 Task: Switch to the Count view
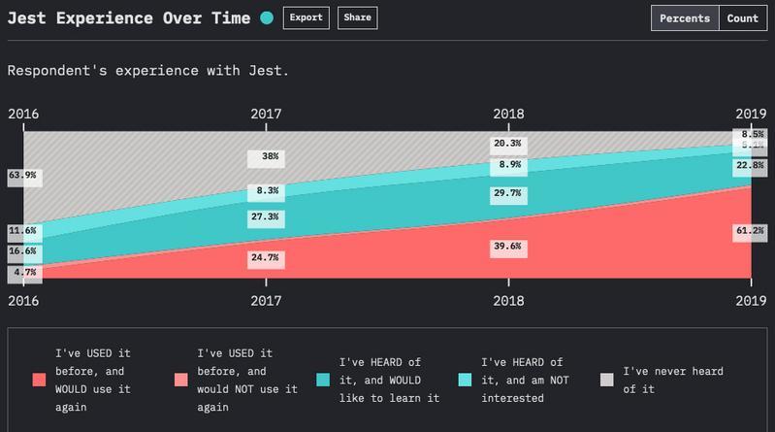742,18
